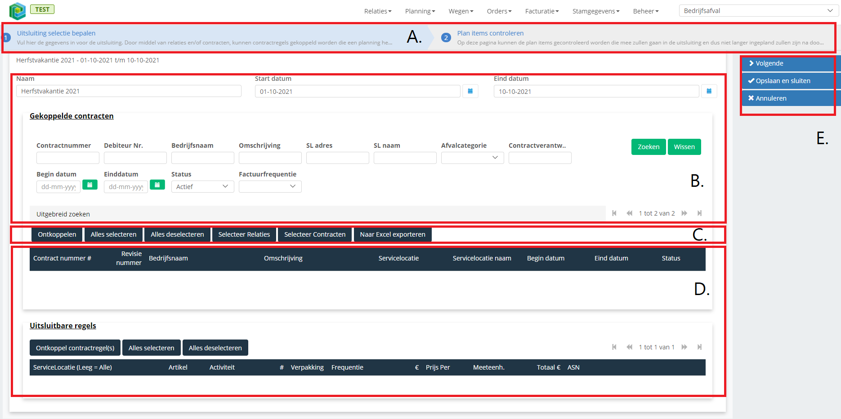Viewport: 841px width, 419px height.
Task: Click Naar Excel exporteren button
Action: point(393,234)
